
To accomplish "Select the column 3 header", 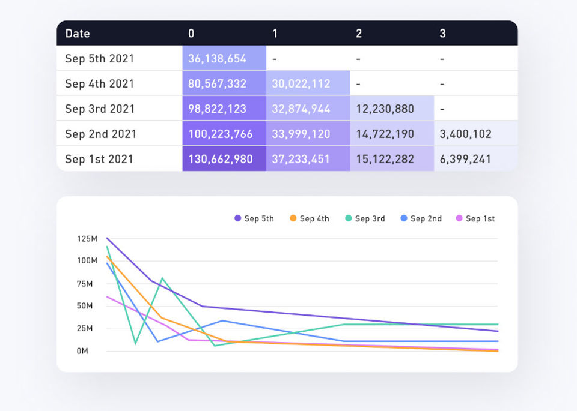I will [442, 34].
